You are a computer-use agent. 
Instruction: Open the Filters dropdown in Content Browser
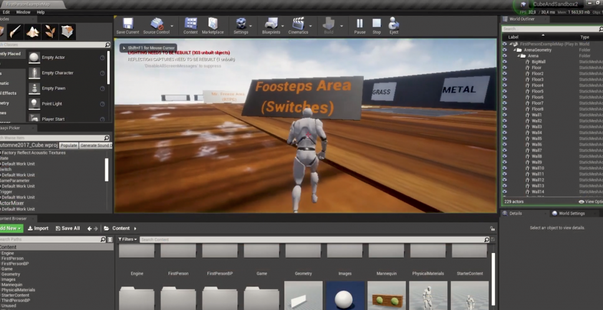coord(127,239)
